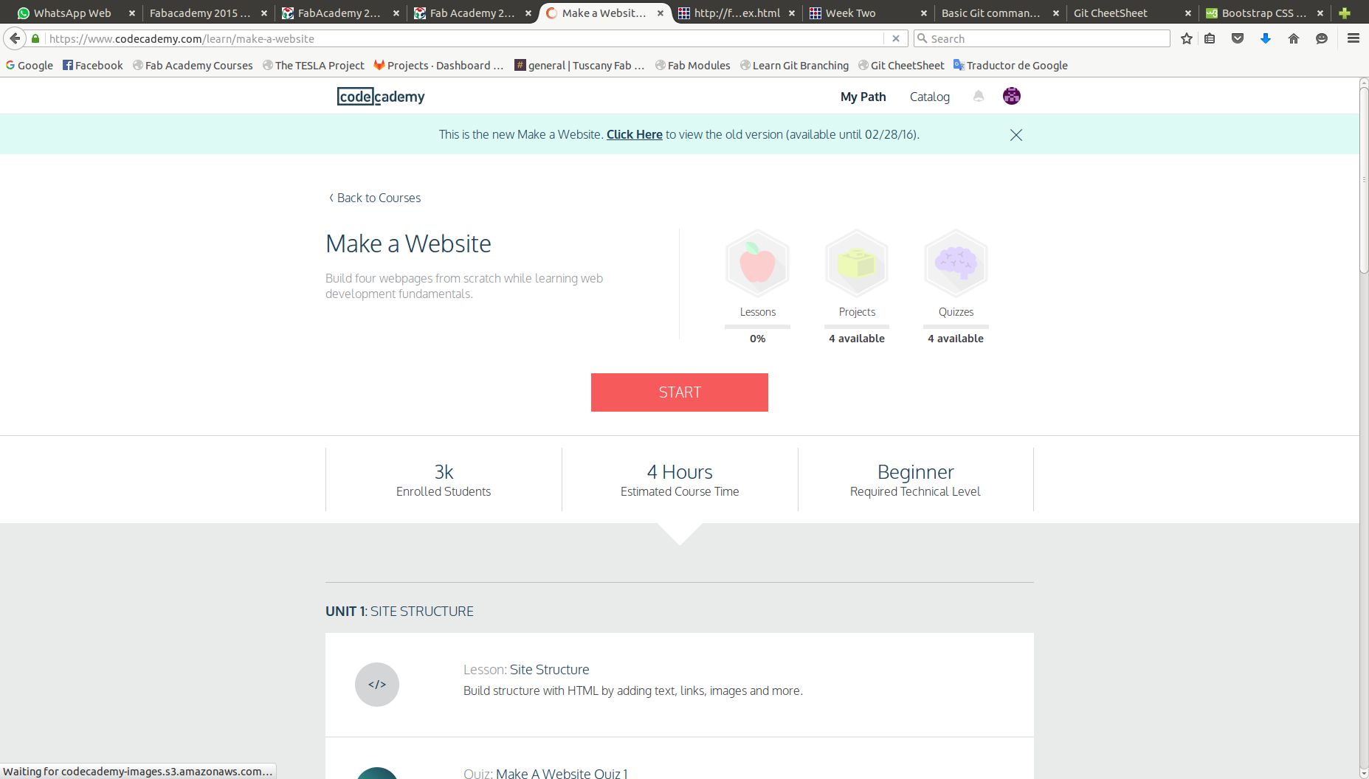Open the Fab Academy Courses bookmark
This screenshot has width=1369, height=779.
pos(193,66)
